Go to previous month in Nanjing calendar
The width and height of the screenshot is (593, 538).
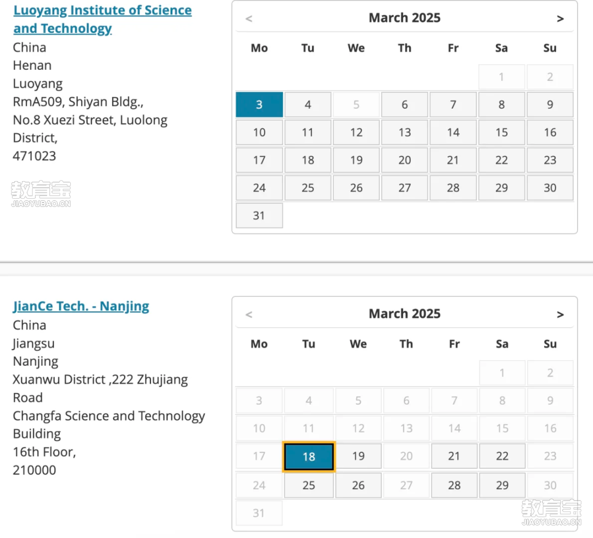tap(249, 315)
